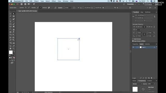Click Convert anchor to corner icon
The width and height of the screenshot is (166, 93).
(26, 7)
